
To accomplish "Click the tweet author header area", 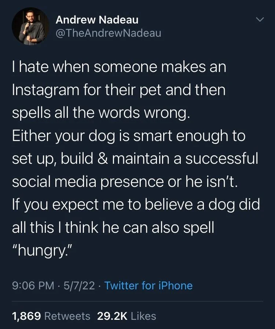I will pyautogui.click(x=110, y=26).
